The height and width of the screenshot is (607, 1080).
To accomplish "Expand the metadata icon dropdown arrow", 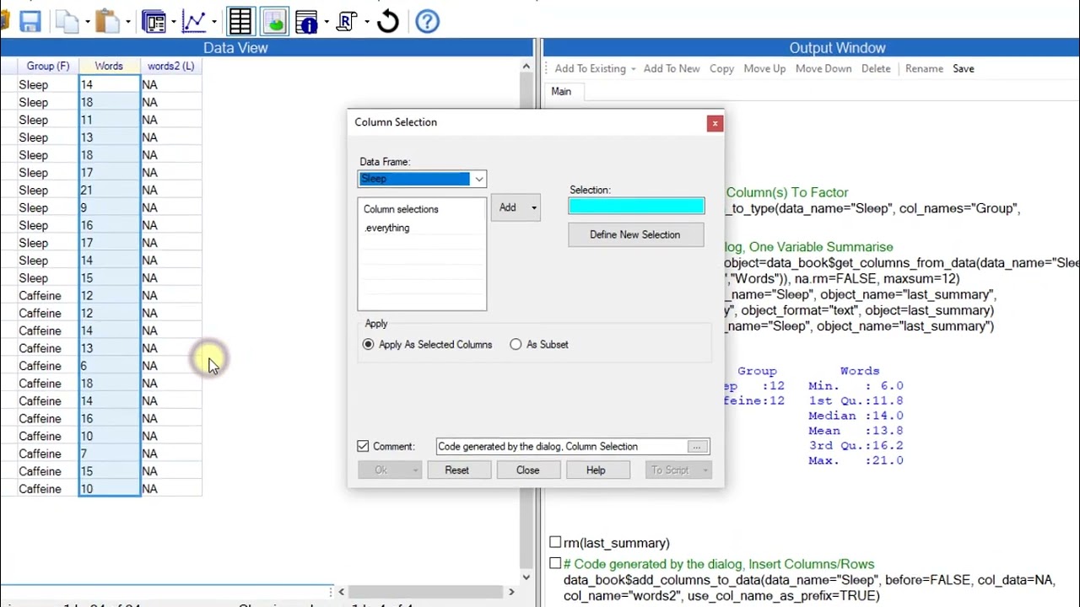I will click(325, 22).
